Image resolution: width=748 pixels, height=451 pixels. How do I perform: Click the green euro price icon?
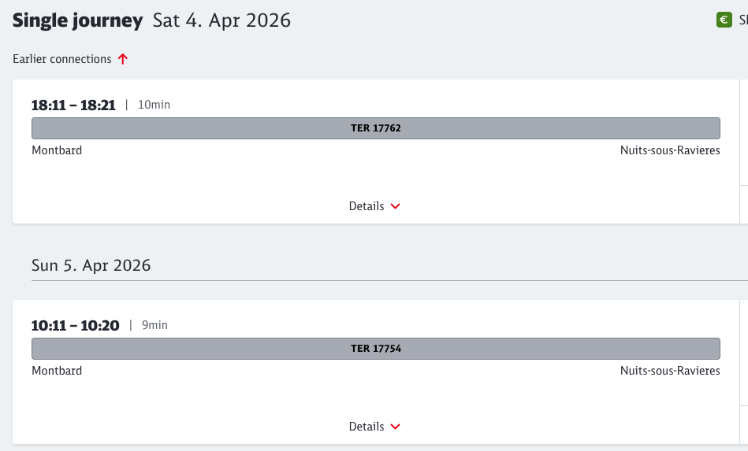724,20
